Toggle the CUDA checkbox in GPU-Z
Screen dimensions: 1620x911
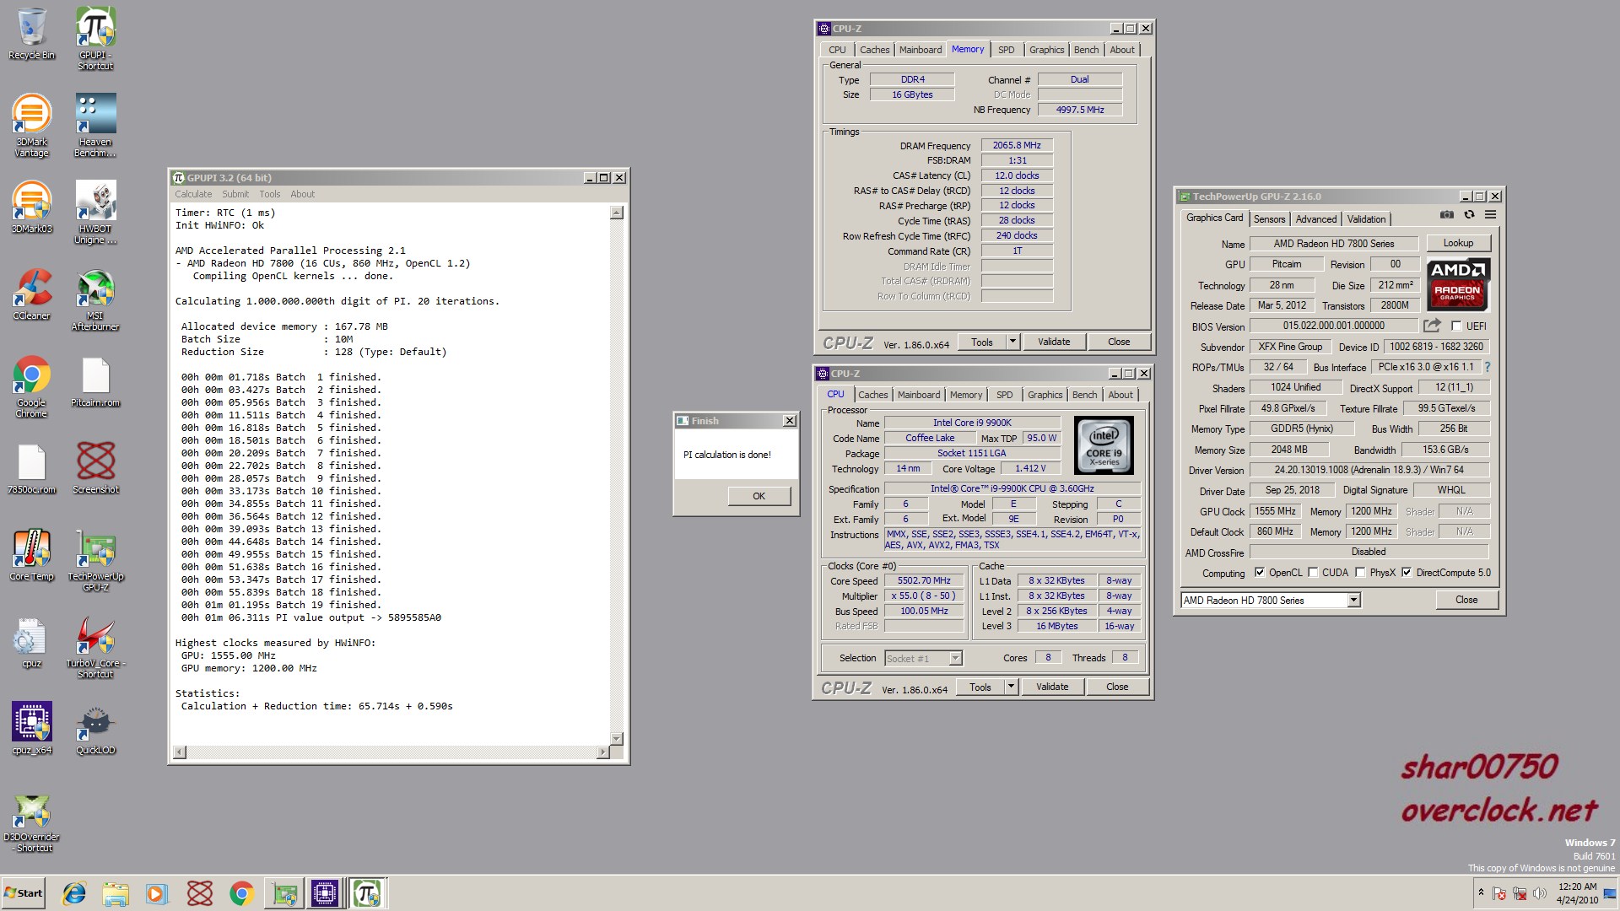(1313, 573)
